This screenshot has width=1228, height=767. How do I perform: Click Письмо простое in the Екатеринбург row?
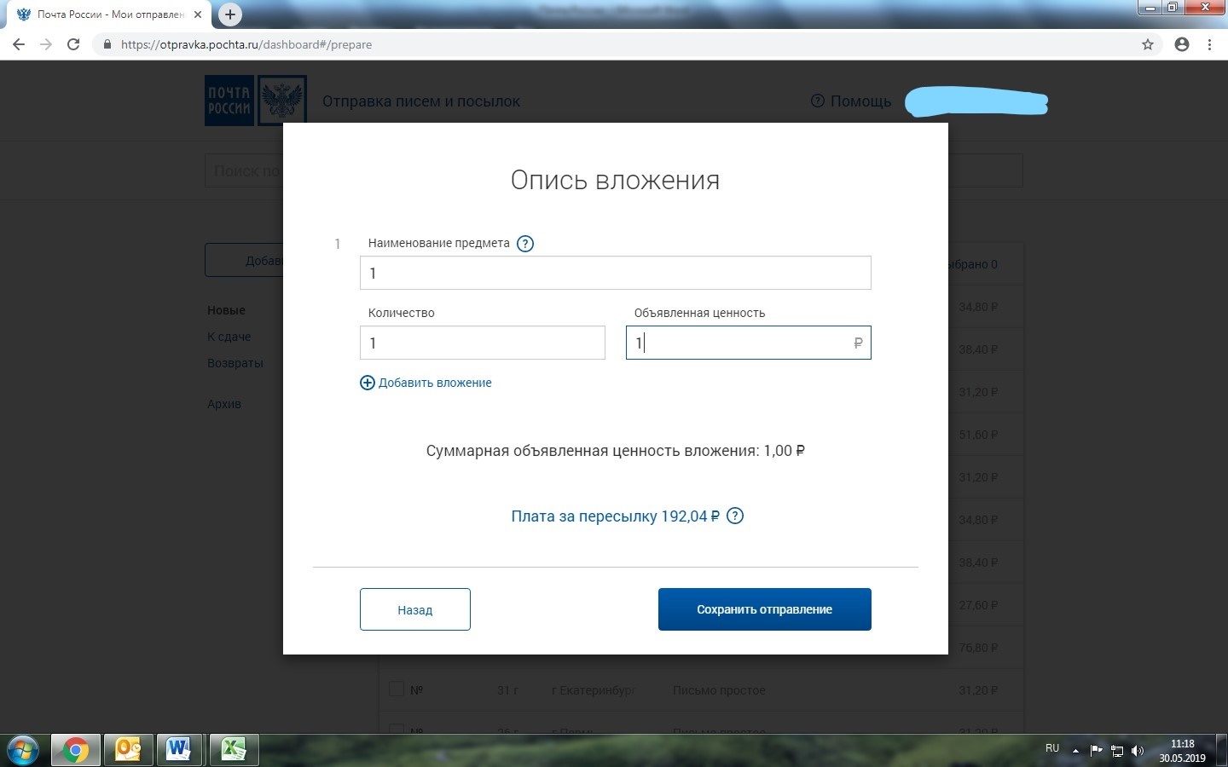point(719,690)
